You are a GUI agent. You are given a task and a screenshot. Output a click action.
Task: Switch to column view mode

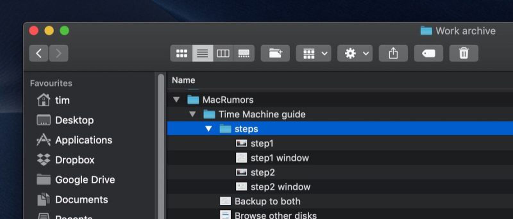point(223,53)
